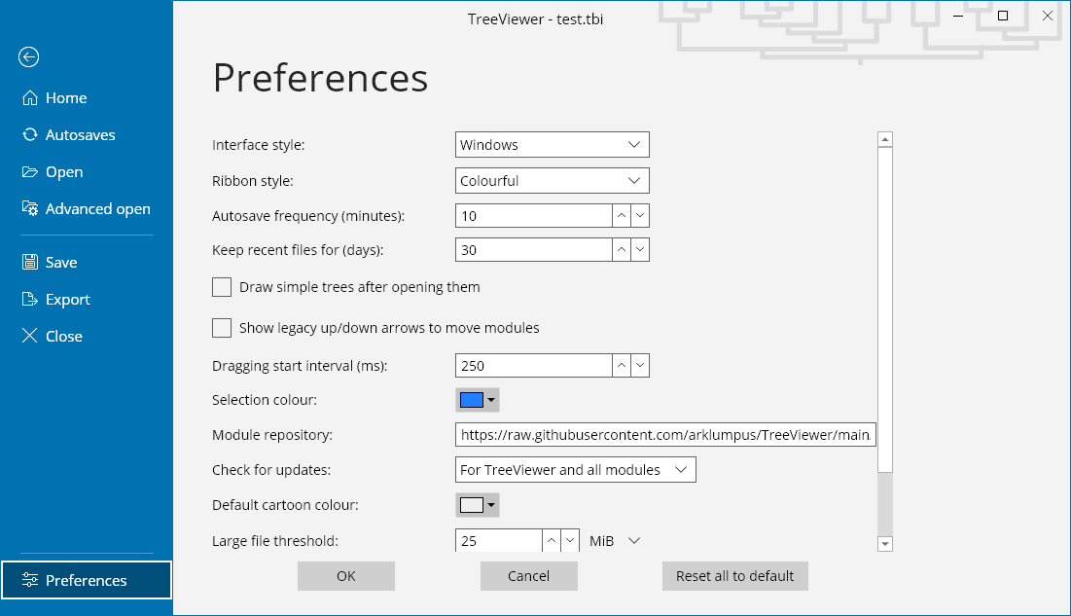Click Reset all to default button
The width and height of the screenshot is (1071, 616).
point(734,576)
